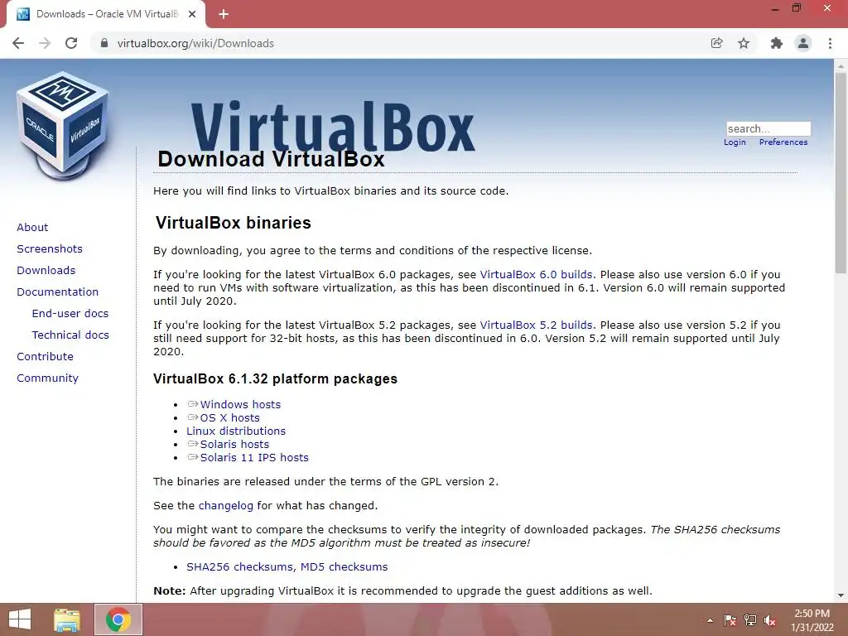Viewport: 848px width, 636px height.
Task: Click VirtualBox 6.1.32 platform packages heading
Action: [275, 379]
